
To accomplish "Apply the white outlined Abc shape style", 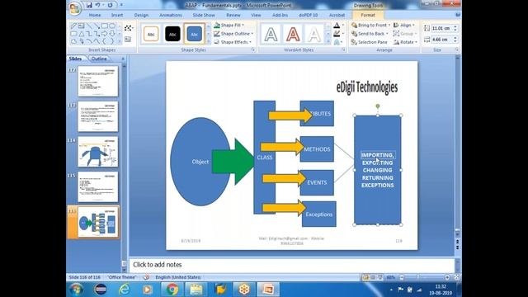I will (x=151, y=34).
